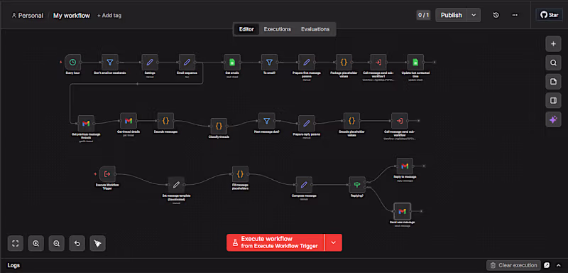Select the Replying? switch node
The height and width of the screenshot is (273, 568).
tap(357, 185)
